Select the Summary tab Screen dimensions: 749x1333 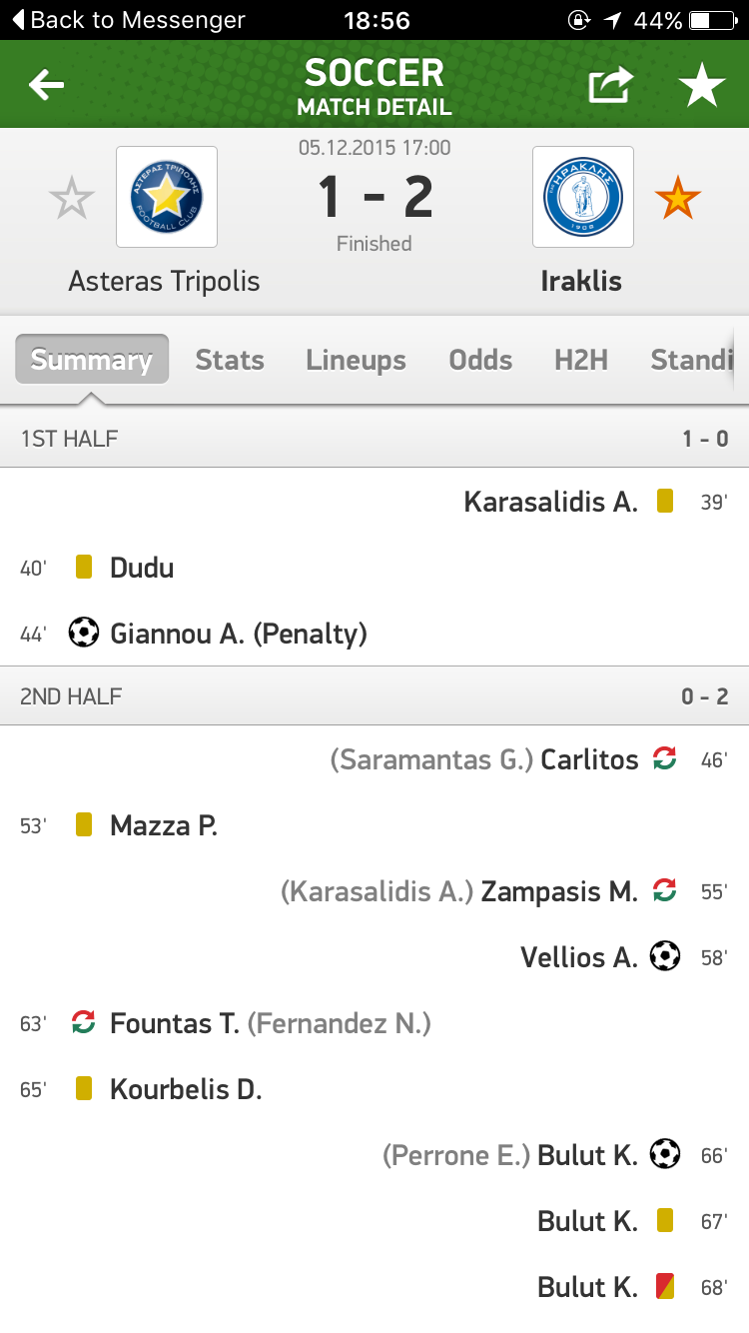pos(92,360)
